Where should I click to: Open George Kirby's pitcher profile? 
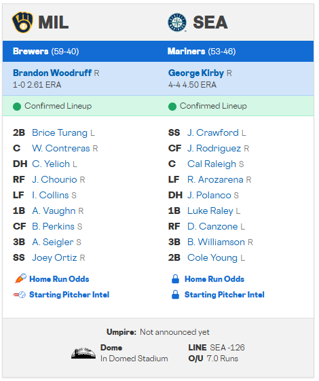196,73
